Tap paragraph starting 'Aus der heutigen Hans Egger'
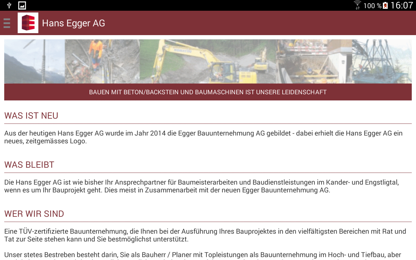The width and height of the screenshot is (416, 260). tap(203, 137)
